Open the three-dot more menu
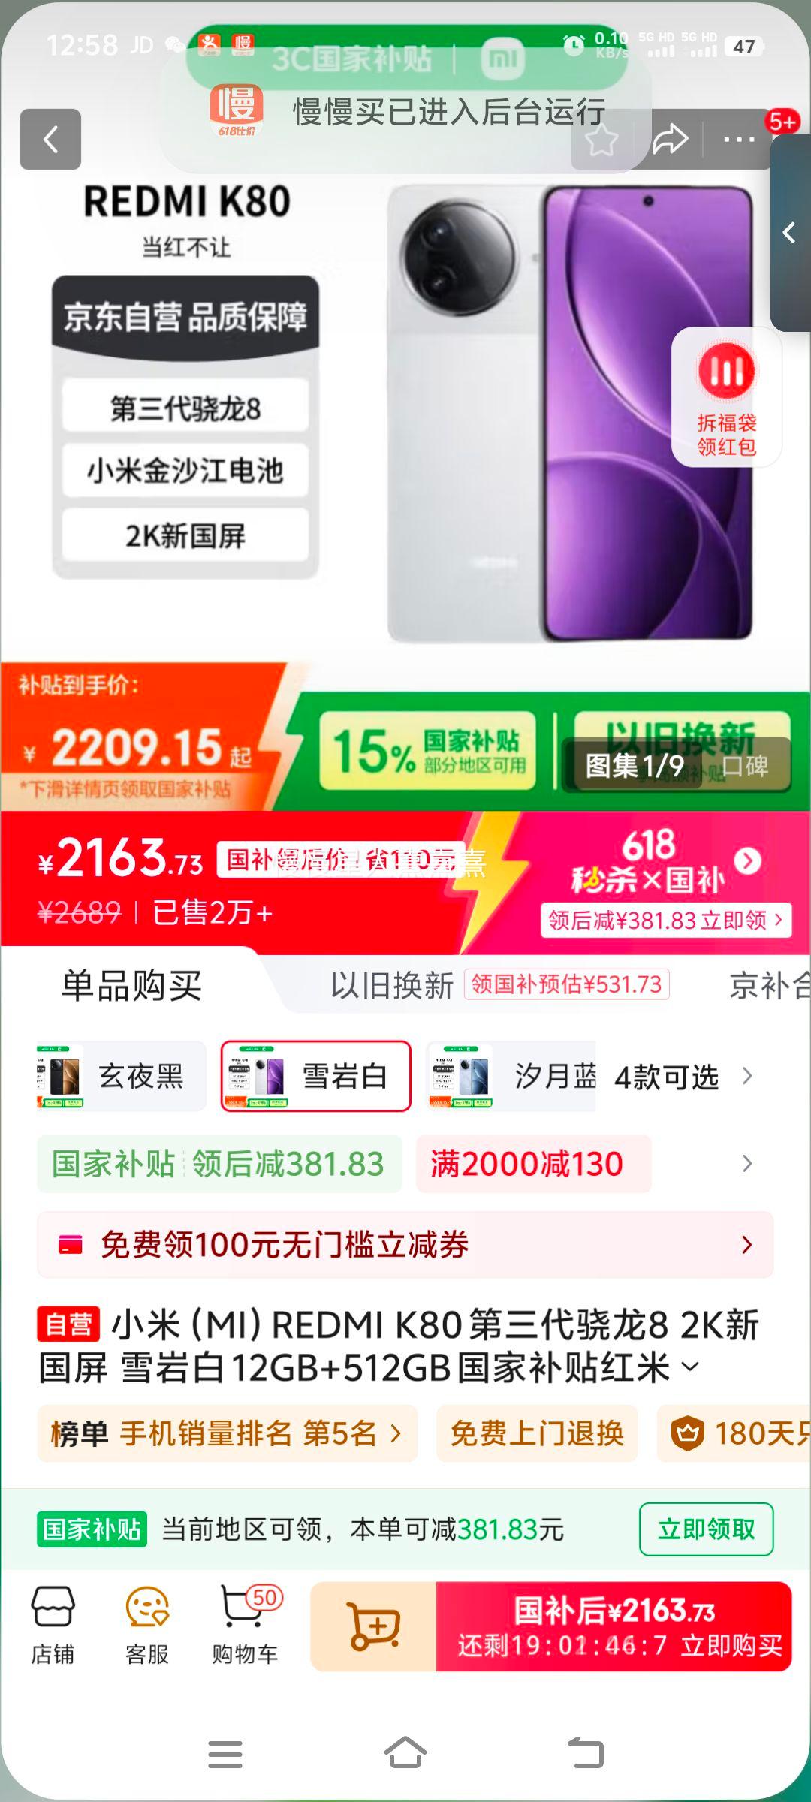The image size is (811, 1802). 739,139
